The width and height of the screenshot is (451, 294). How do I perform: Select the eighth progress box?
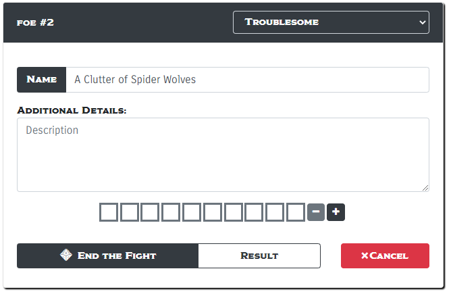[255, 212]
